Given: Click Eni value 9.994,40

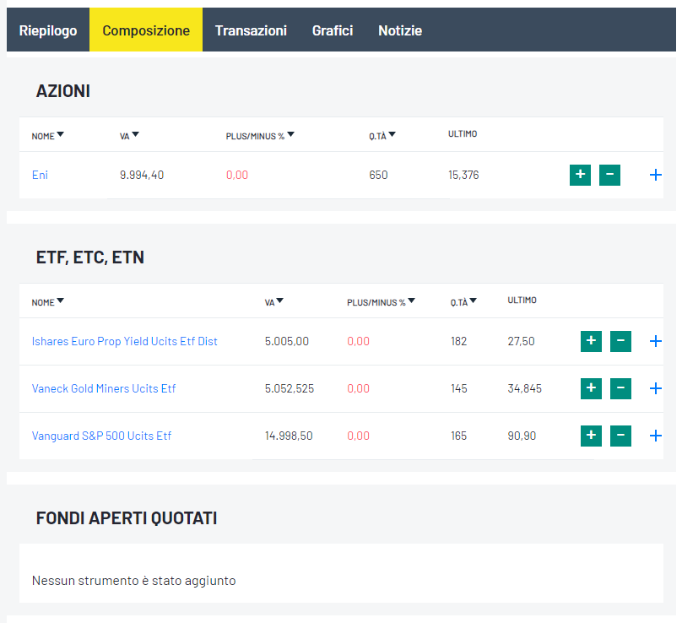Looking at the screenshot, I should (x=142, y=175).
